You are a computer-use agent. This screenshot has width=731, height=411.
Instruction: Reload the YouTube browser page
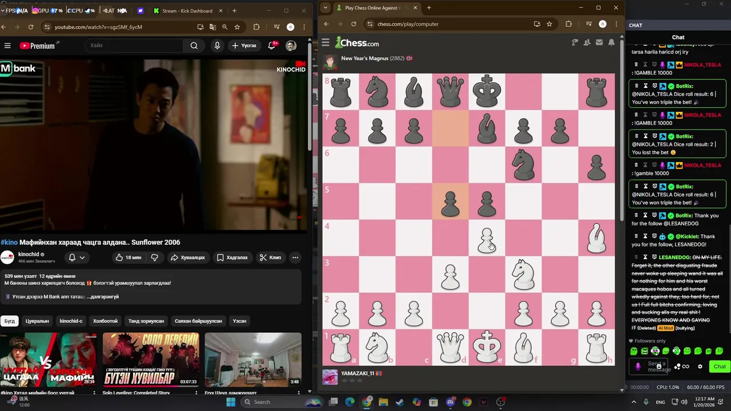click(x=30, y=27)
